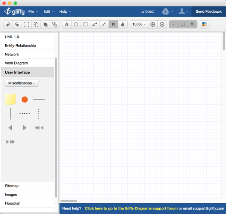Click the Group shapes icon

27,24
